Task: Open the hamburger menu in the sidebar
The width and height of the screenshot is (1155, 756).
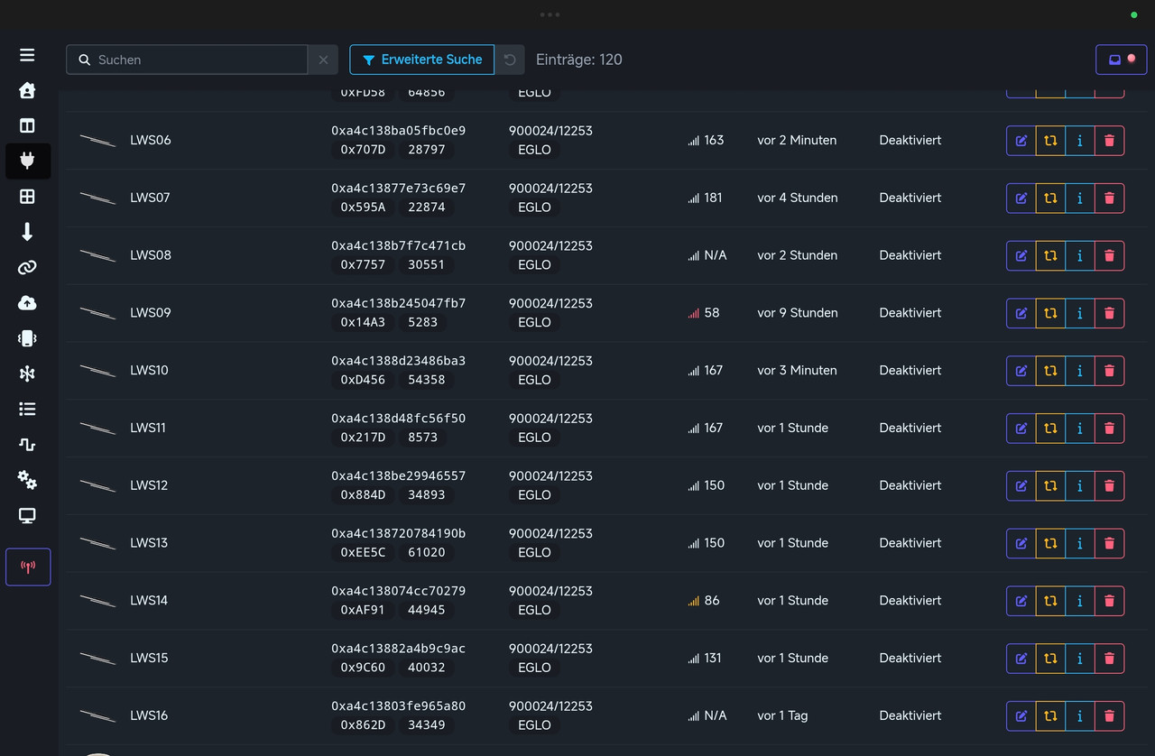Action: pos(27,55)
